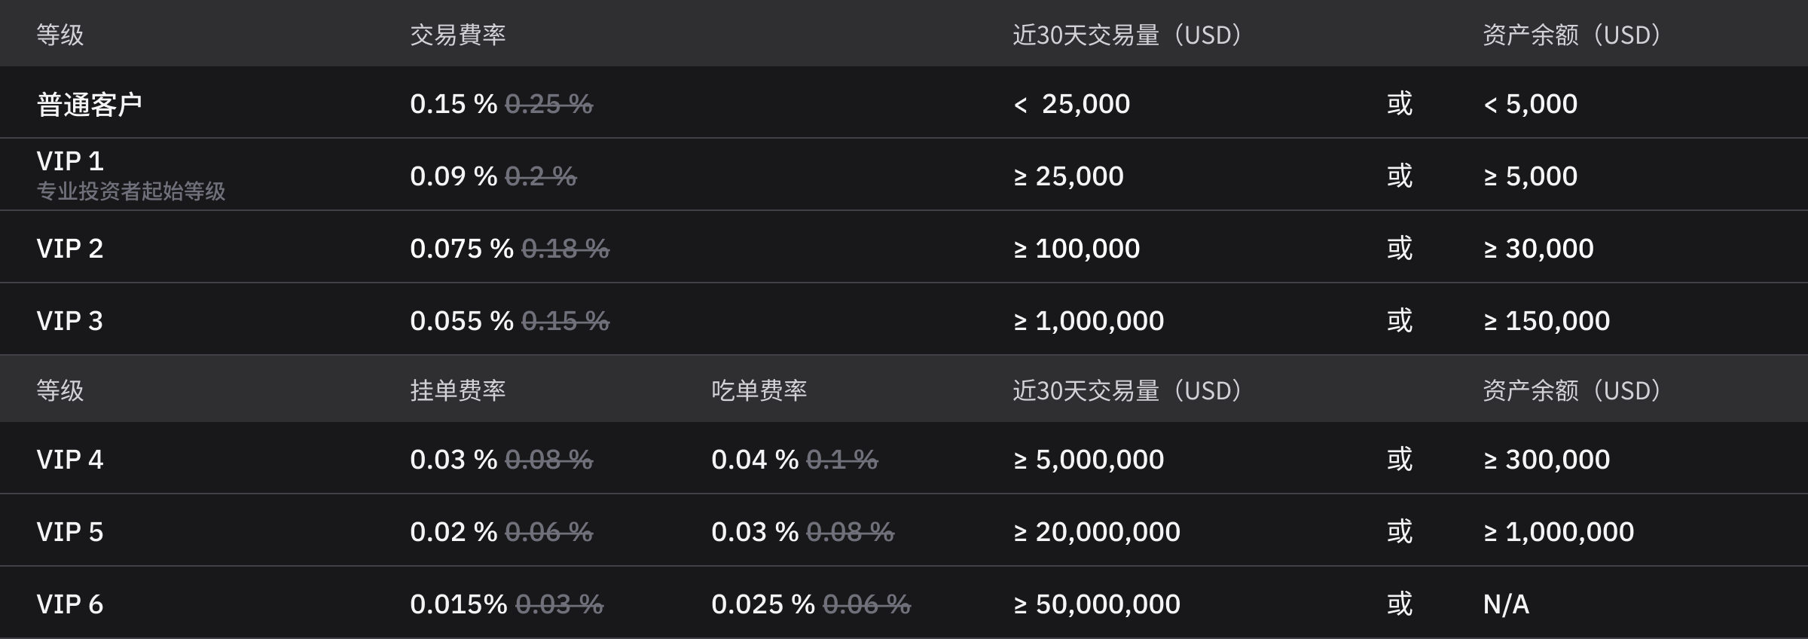Click the VIP 4 level label
This screenshot has height=639, width=1808.
[70, 460]
